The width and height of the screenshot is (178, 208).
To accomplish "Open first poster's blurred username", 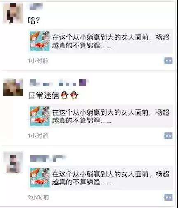I will 36,7.
